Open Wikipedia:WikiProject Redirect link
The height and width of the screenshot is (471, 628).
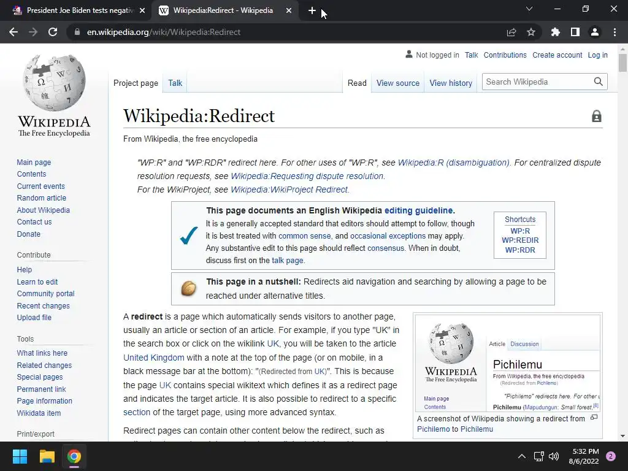[x=289, y=190]
